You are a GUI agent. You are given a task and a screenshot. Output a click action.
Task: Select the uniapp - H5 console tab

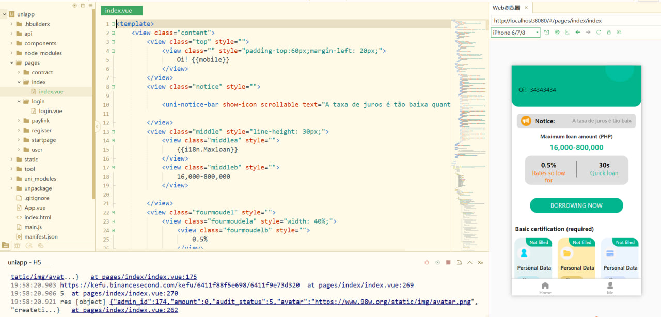(x=26, y=262)
